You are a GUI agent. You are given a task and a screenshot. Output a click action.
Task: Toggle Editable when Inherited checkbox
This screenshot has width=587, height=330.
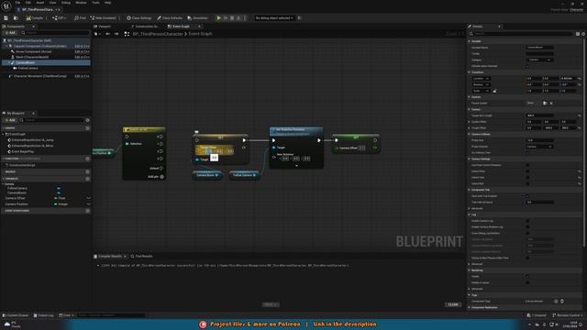tap(528, 66)
